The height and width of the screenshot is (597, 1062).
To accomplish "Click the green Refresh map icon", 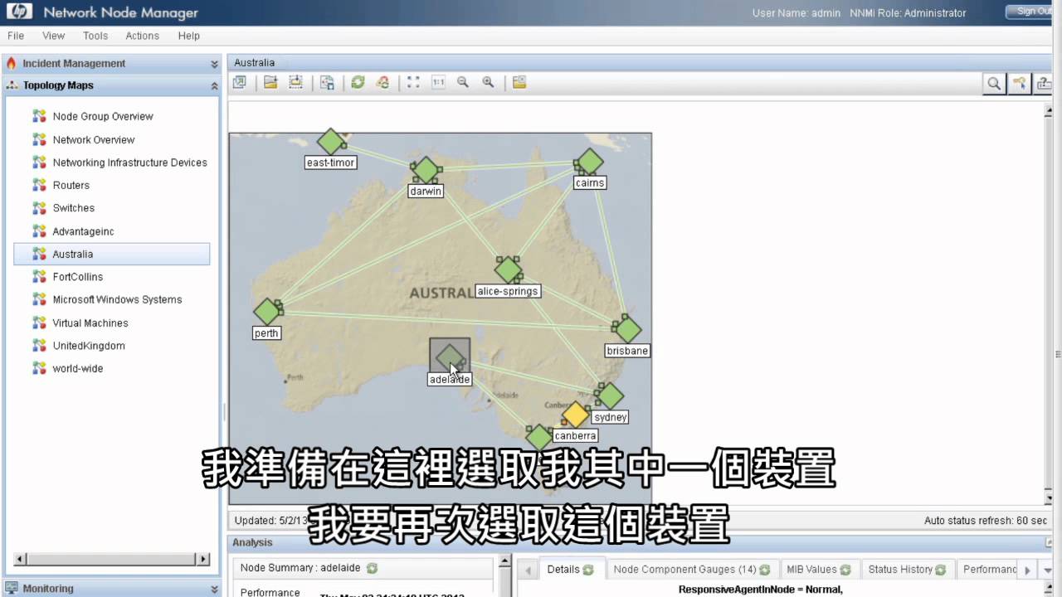I will click(358, 82).
